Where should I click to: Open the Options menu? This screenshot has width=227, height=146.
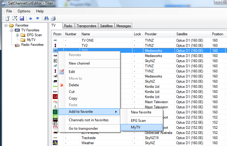[24, 11]
